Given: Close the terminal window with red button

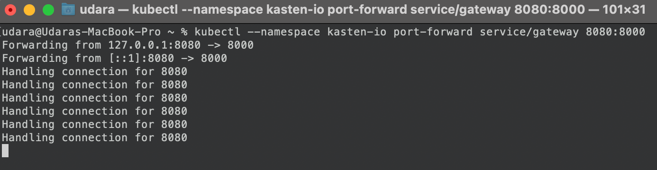Looking at the screenshot, I should click(x=10, y=9).
